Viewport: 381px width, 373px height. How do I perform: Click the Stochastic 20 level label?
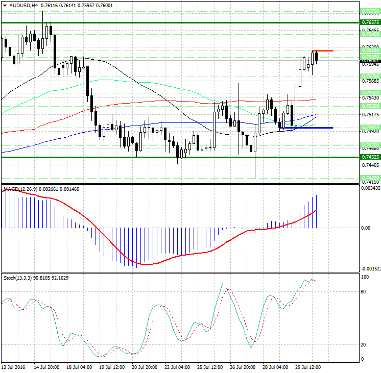(x=363, y=344)
